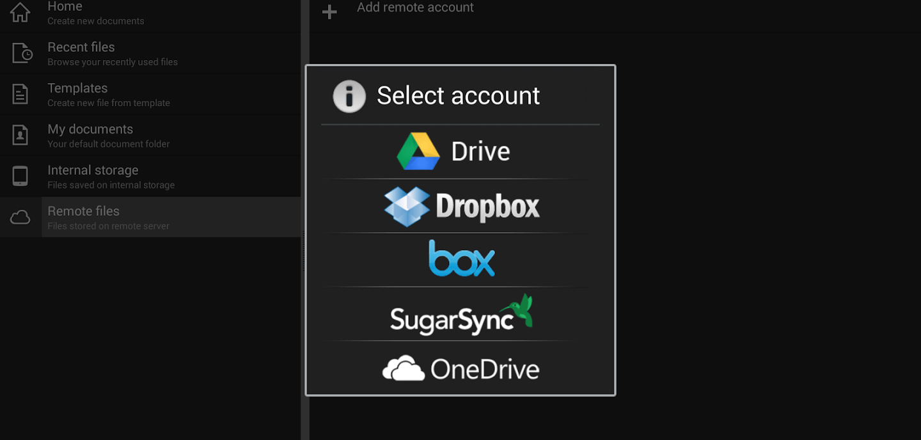Screen dimensions: 921x440
Task: Click the Remote files cloud icon
Action: [20, 217]
